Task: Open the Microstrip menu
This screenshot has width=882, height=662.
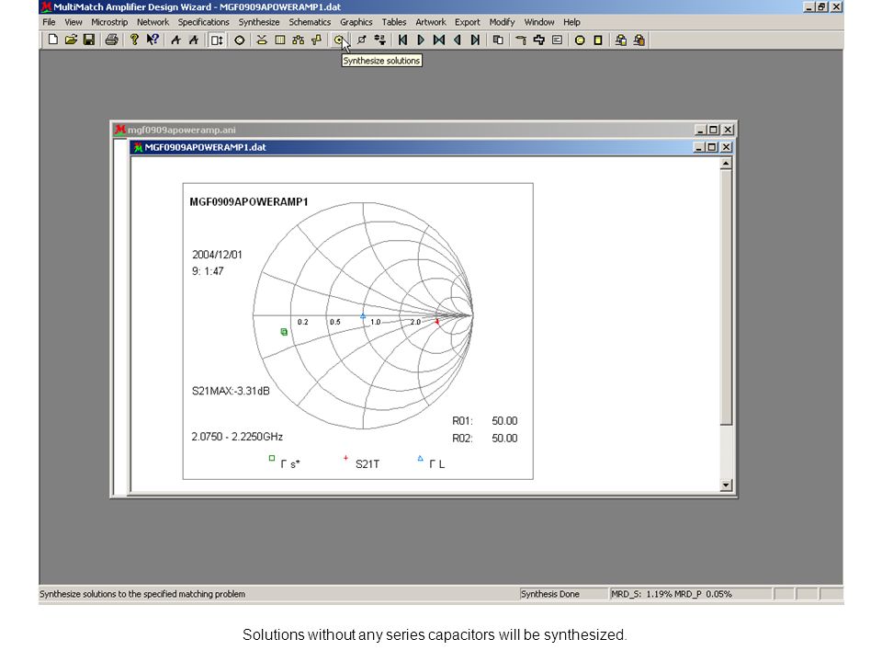Action: (x=109, y=22)
